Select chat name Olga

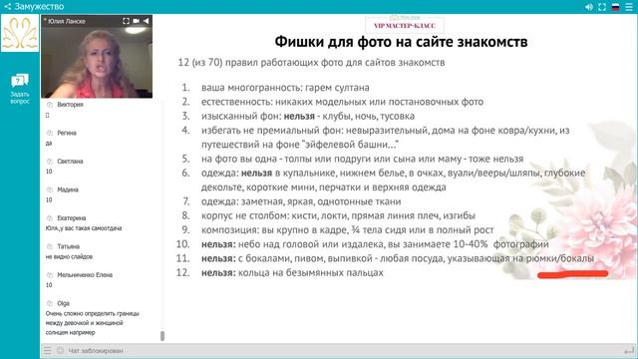pyautogui.click(x=63, y=303)
